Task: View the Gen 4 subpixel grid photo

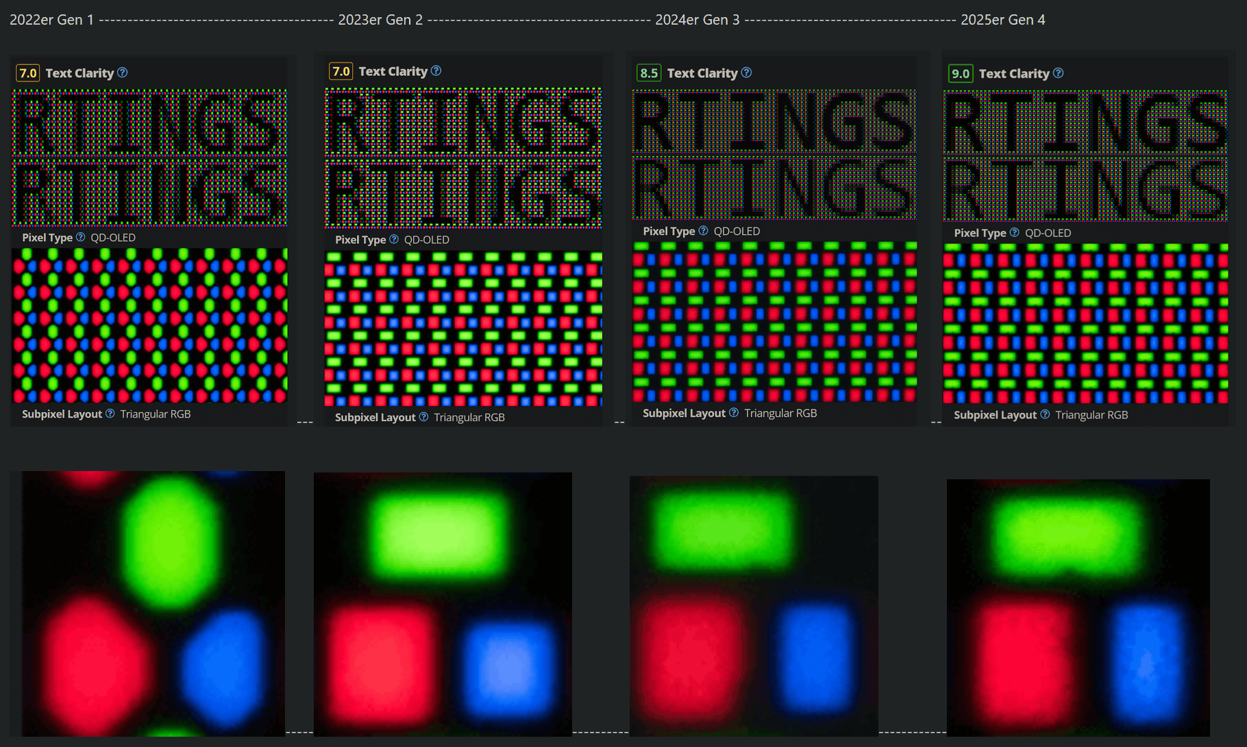Action: point(1085,323)
